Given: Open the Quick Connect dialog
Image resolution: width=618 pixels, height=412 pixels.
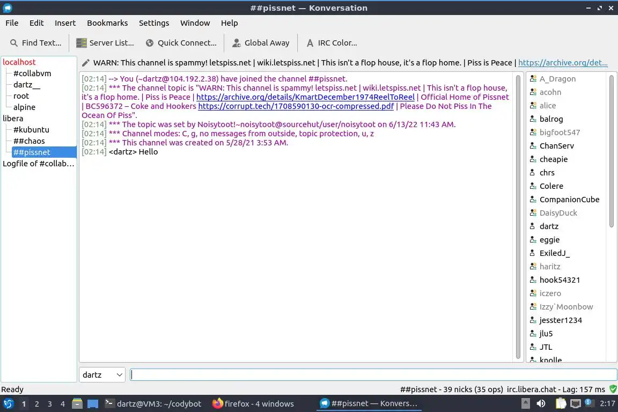Looking at the screenshot, I should [181, 43].
